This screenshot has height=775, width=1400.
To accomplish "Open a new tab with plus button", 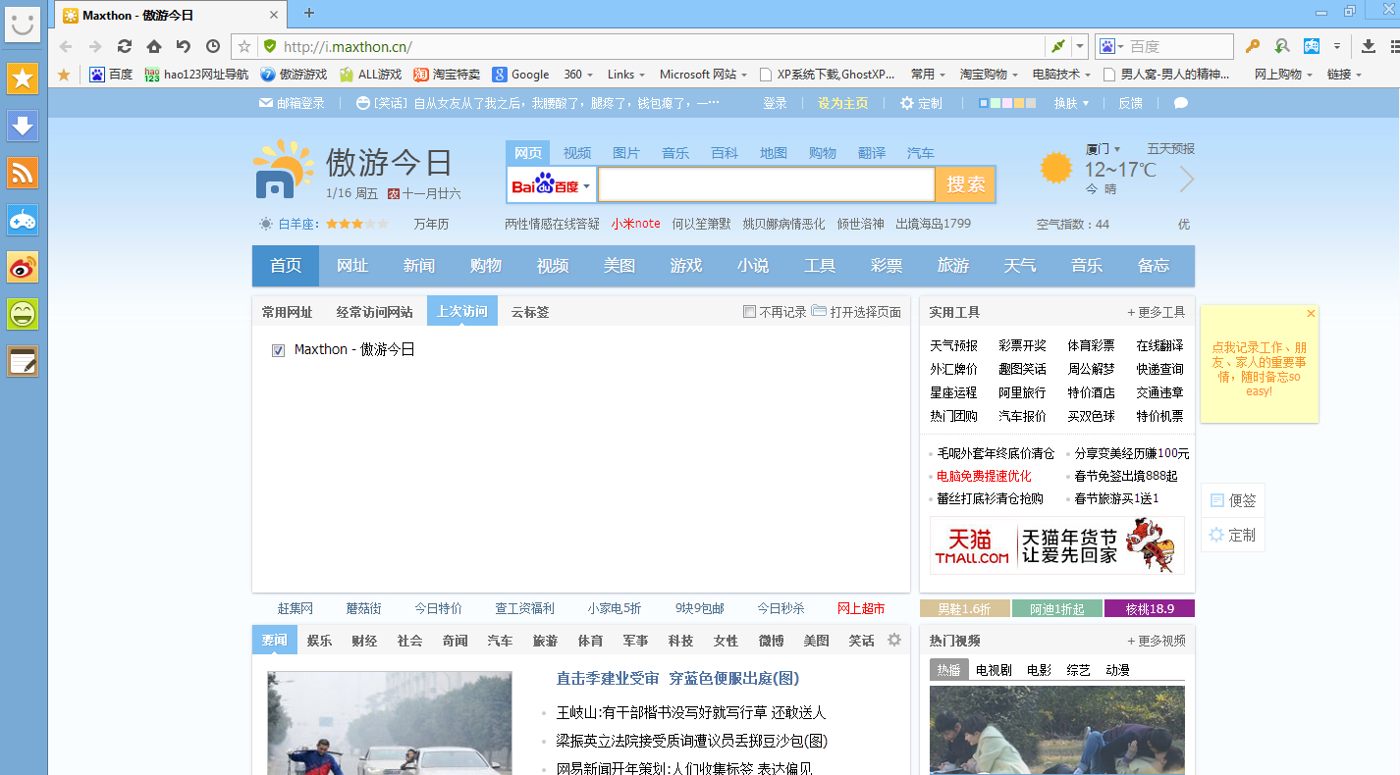I will [309, 13].
